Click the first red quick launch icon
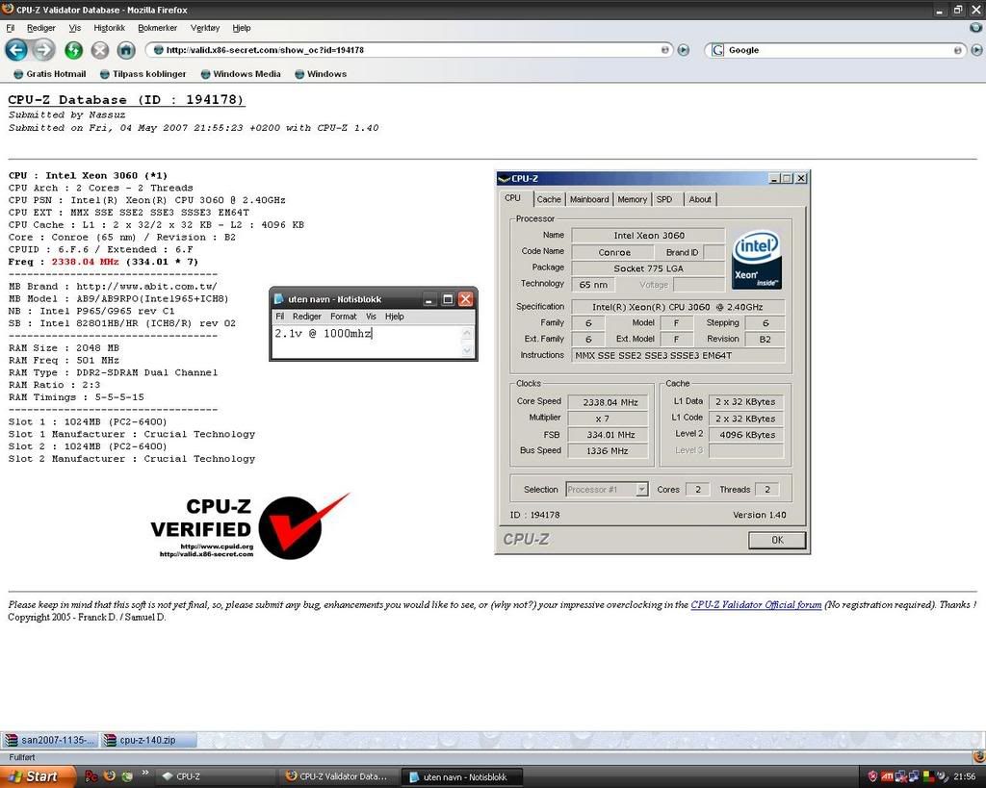Image resolution: width=986 pixels, height=788 pixels. (x=91, y=776)
